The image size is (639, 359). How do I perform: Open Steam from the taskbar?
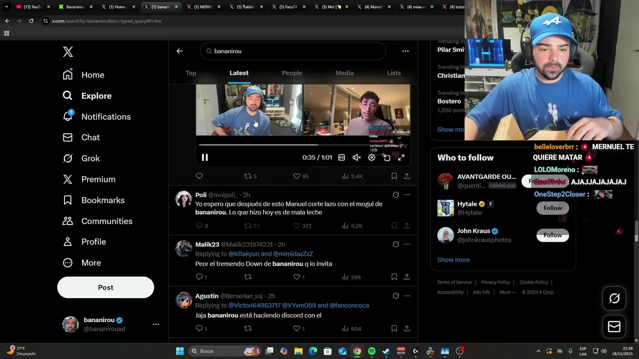[386, 351]
